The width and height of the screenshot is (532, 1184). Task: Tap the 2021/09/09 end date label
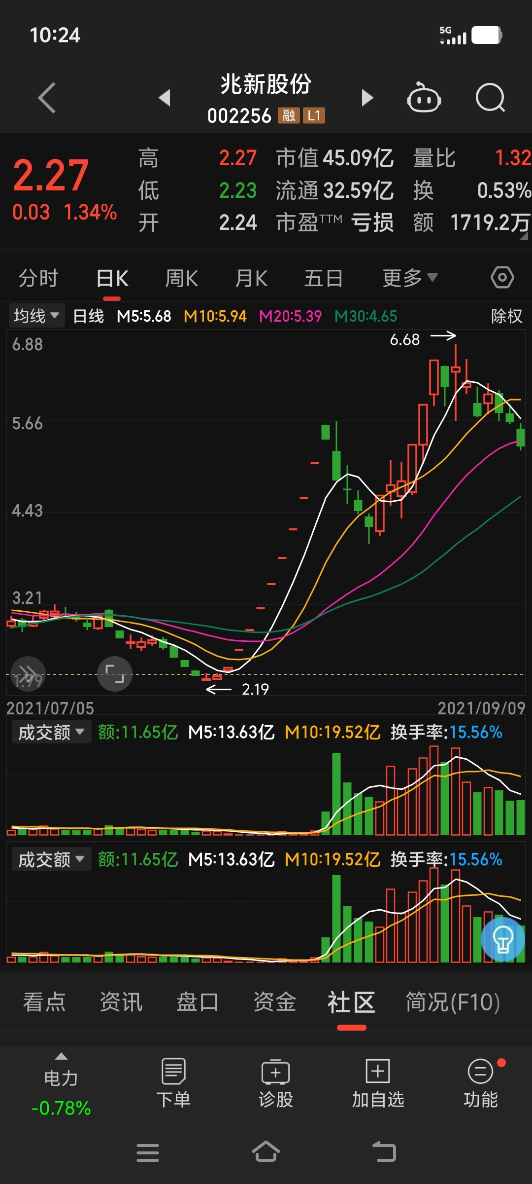(x=482, y=708)
